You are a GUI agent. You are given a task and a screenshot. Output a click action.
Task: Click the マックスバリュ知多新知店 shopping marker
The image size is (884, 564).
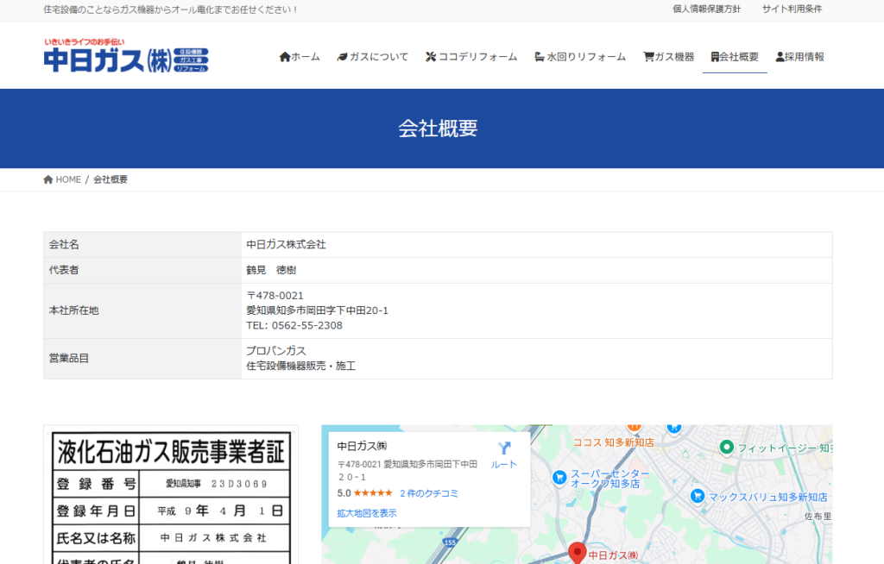tap(698, 497)
